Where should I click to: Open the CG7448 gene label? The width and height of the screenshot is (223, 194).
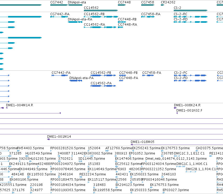[x=124, y=2]
